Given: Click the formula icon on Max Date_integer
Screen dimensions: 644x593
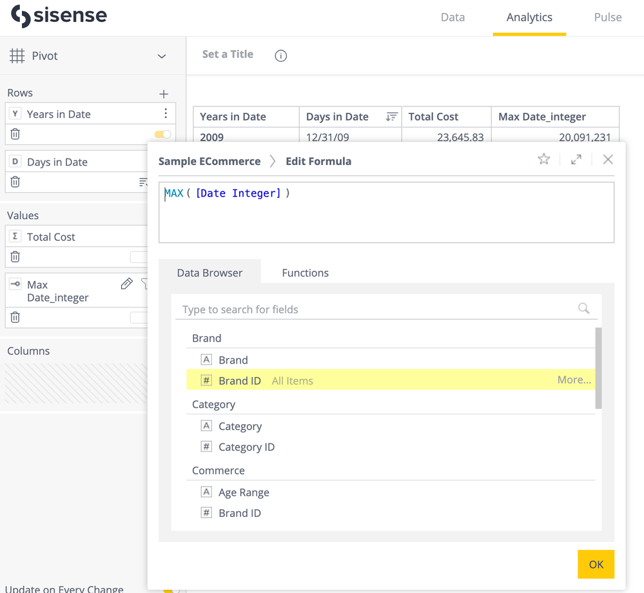Looking at the screenshot, I should (x=15, y=284).
